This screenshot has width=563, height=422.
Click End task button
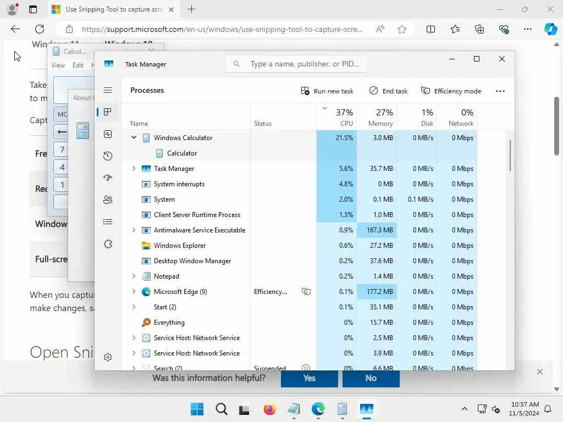(x=388, y=91)
